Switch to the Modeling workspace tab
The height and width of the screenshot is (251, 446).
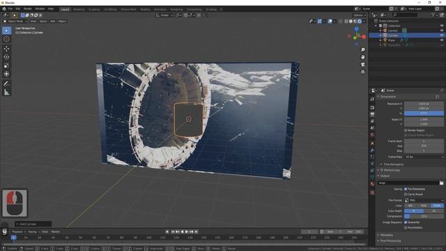(79, 9)
